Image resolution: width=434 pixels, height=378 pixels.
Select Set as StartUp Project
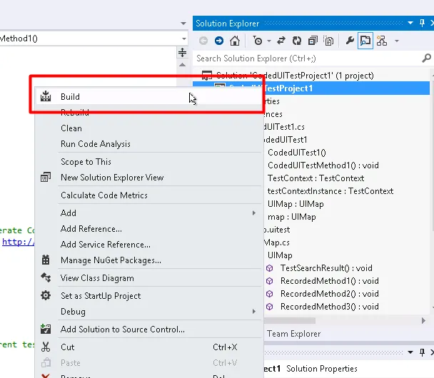pos(101,296)
